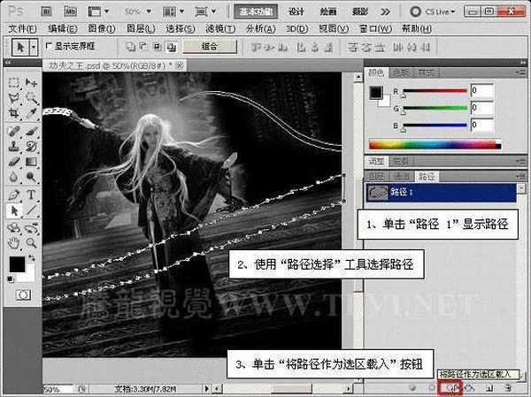531x397 pixels.
Task: Toggle Quick Mask mode button
Action: click(x=24, y=293)
